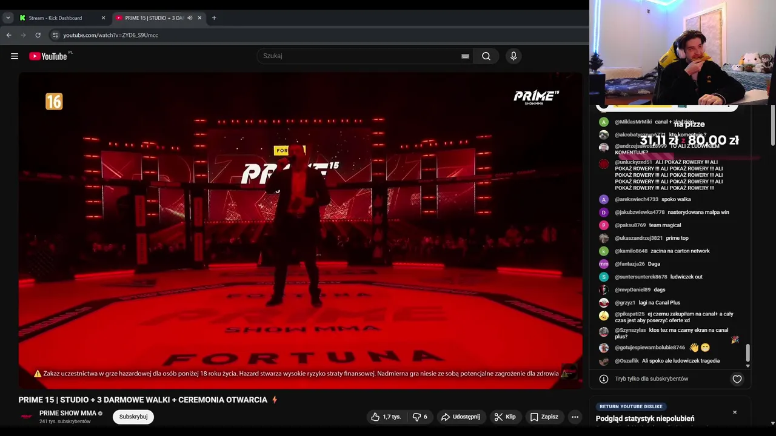776x436 pixels.
Task: Click the video player to pause playback
Action: pyautogui.click(x=300, y=230)
